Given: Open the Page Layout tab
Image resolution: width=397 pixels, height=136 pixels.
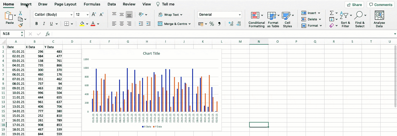Looking at the screenshot, I should [65, 4].
